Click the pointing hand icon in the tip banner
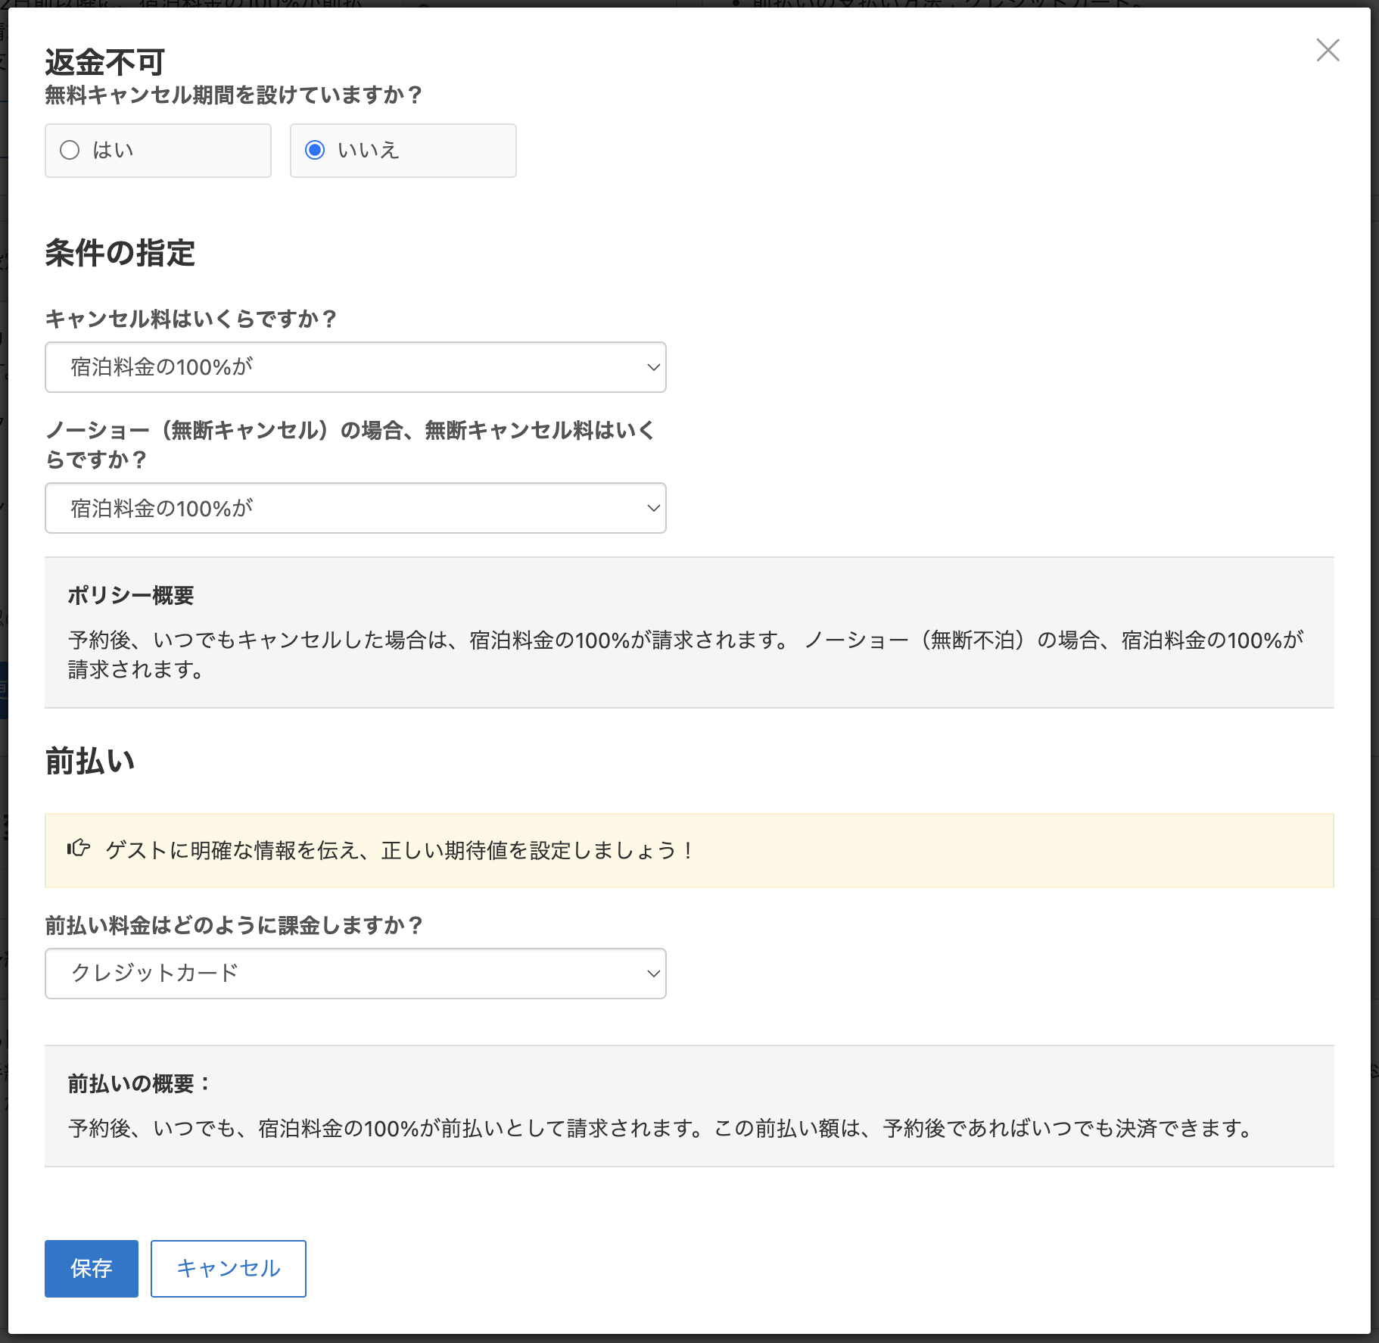The height and width of the screenshot is (1343, 1379). click(79, 848)
